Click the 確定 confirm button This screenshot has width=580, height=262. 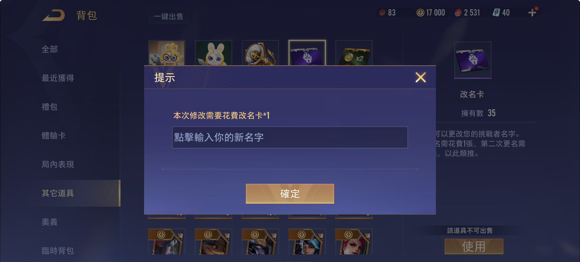pos(290,193)
